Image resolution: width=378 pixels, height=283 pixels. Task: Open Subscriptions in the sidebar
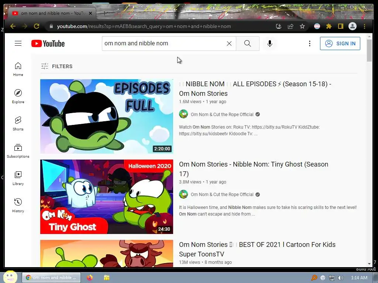tap(18, 151)
